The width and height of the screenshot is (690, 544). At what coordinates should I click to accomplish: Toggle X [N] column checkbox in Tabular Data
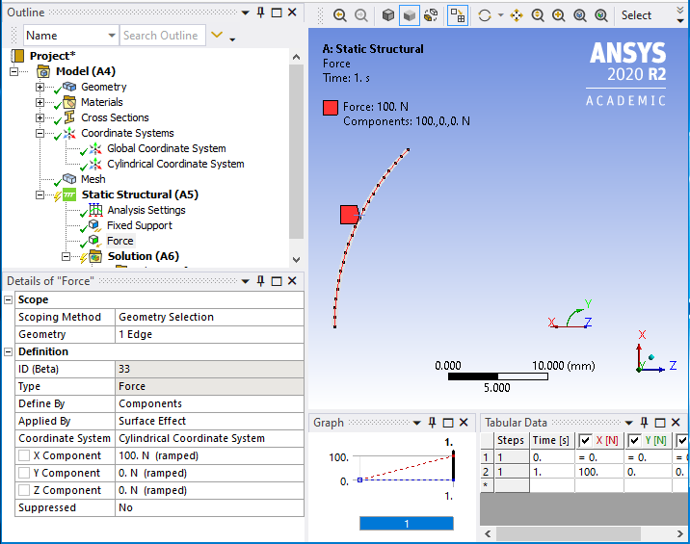[x=585, y=440]
